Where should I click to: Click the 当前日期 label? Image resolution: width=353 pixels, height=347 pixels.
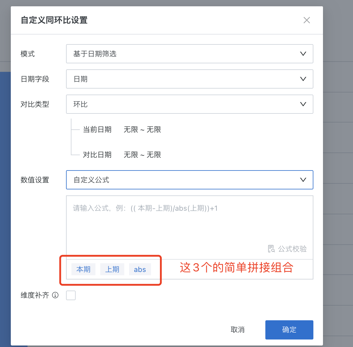point(97,129)
